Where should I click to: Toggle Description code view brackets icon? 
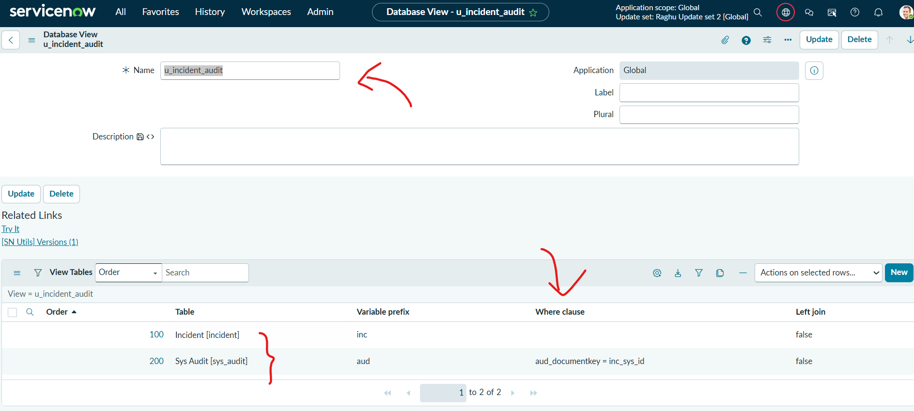(x=150, y=137)
